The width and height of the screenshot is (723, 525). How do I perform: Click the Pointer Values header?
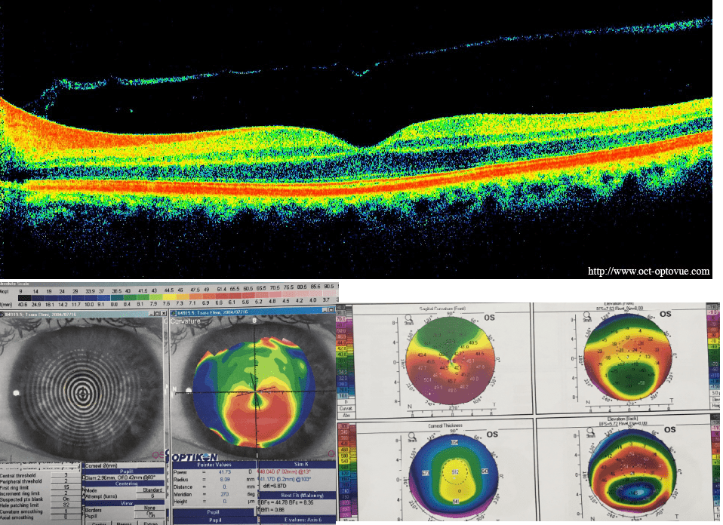214,465
